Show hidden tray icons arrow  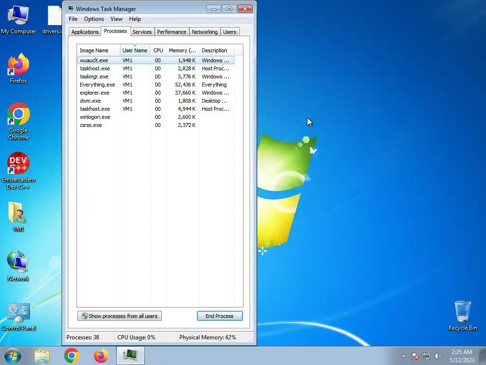click(x=403, y=356)
